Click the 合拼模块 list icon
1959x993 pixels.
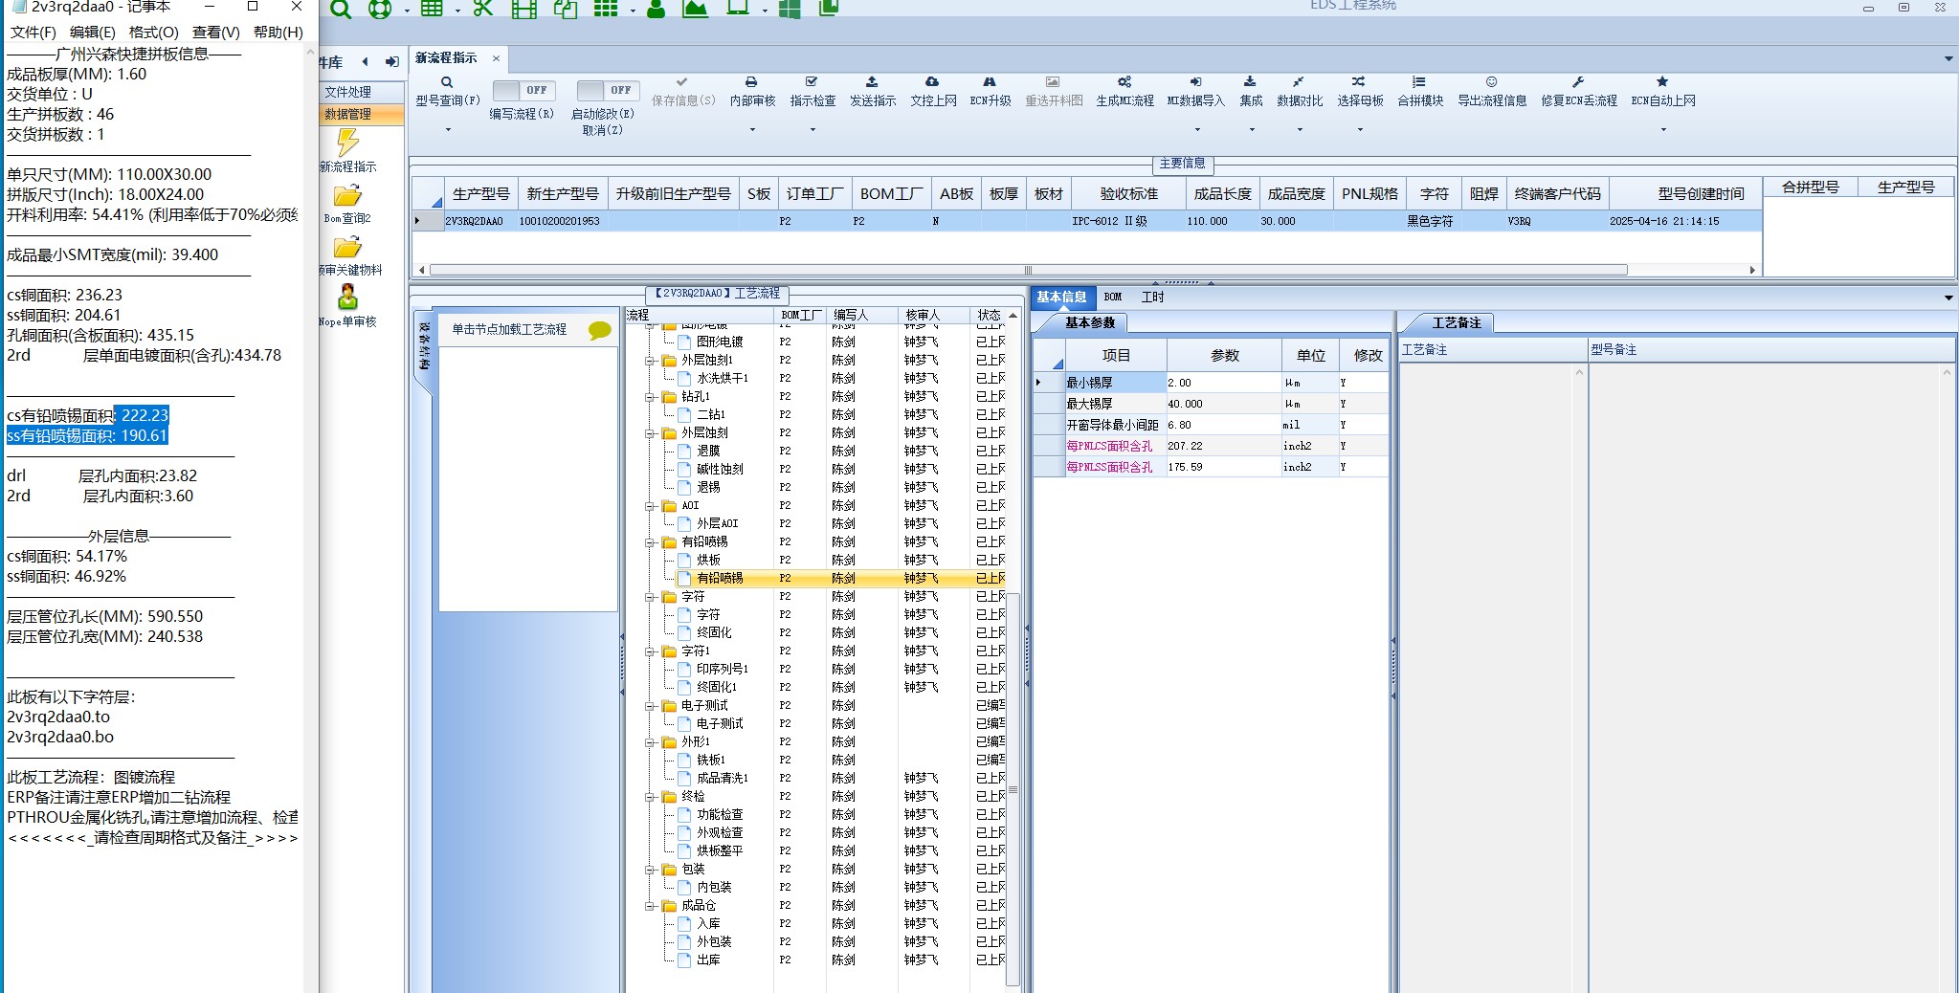pos(1419,82)
